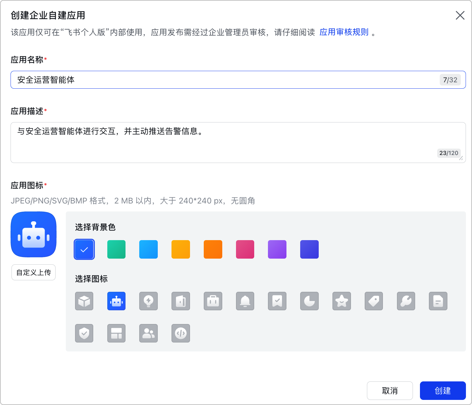Click the 创建 button to create app
Viewport: 472px width, 405px height.
pos(443,391)
